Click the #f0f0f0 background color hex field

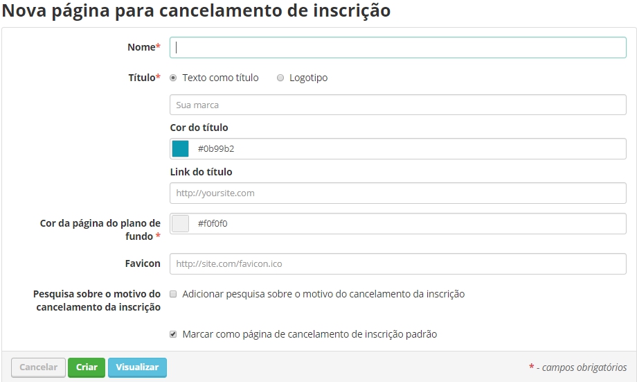click(x=409, y=223)
